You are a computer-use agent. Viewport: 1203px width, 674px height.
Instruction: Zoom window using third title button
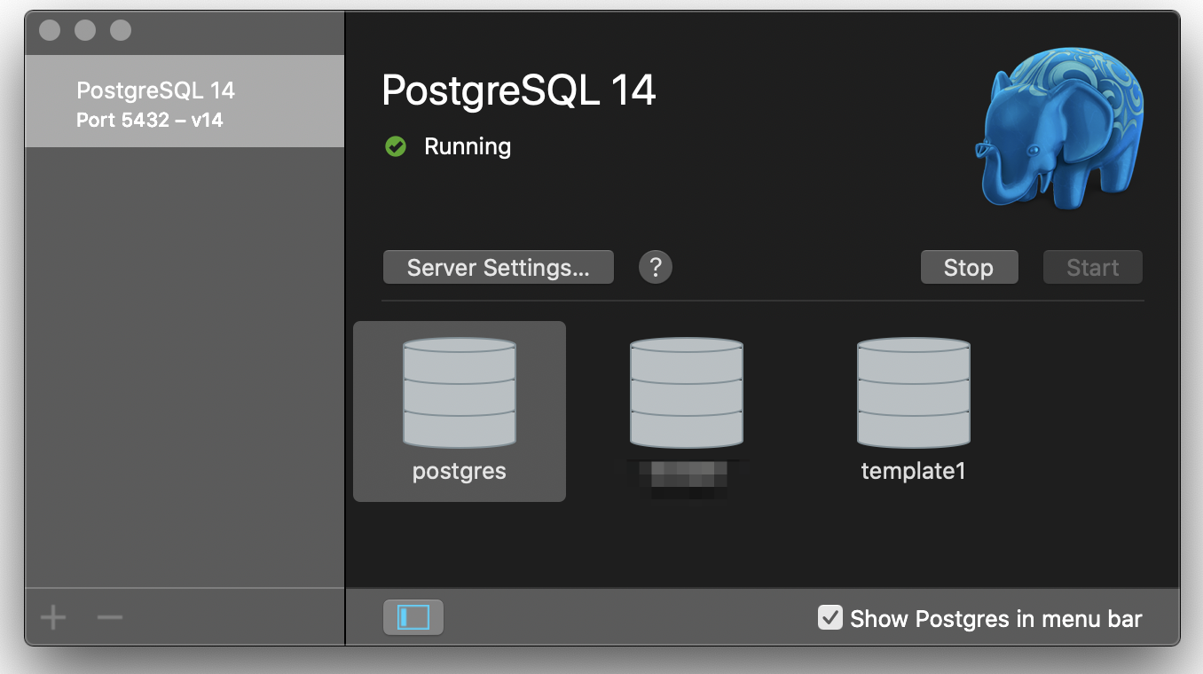pyautogui.click(x=121, y=30)
